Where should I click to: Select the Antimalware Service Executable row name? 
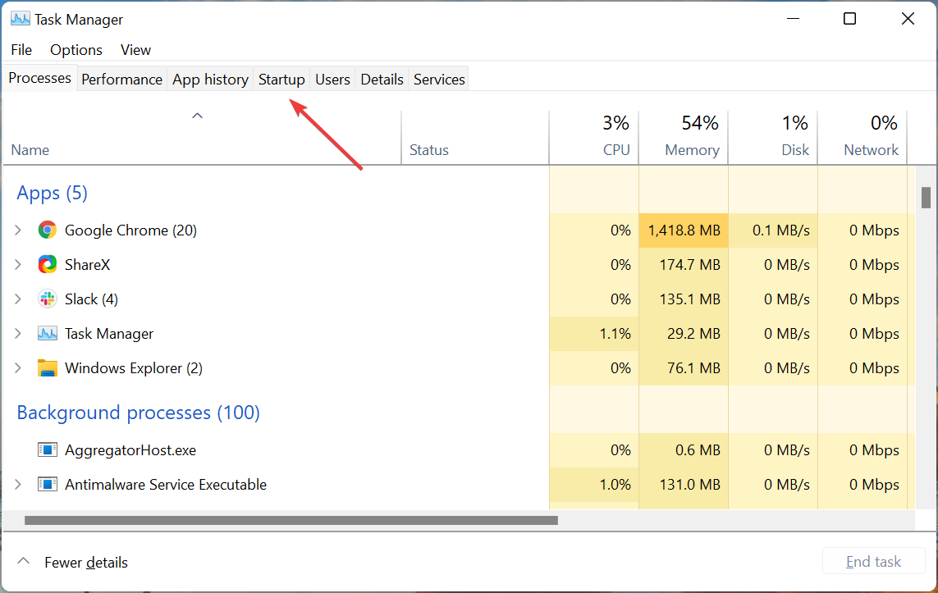(166, 484)
